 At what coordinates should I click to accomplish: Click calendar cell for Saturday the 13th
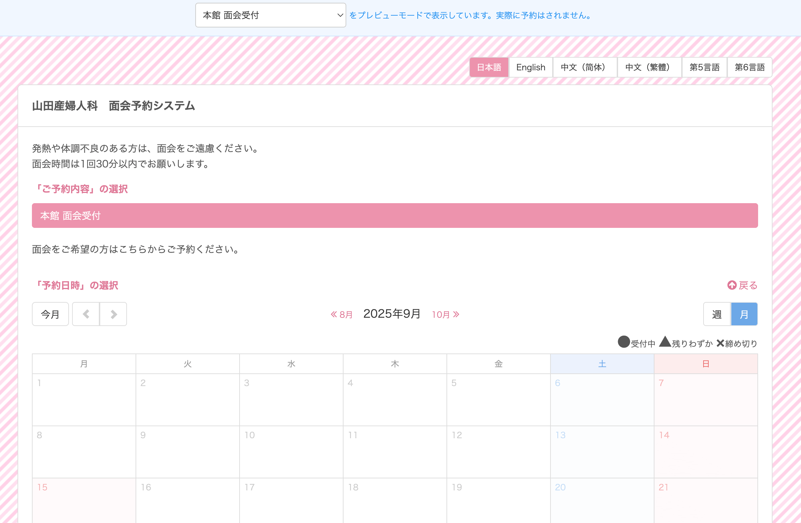[x=602, y=452]
